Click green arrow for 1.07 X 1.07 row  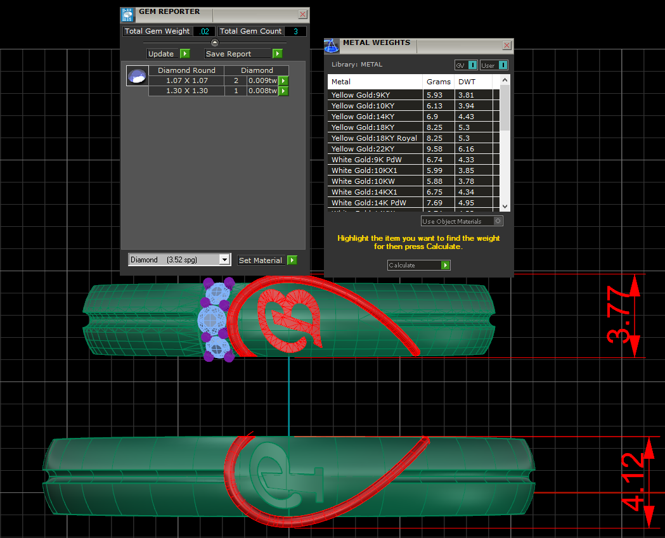coord(283,80)
